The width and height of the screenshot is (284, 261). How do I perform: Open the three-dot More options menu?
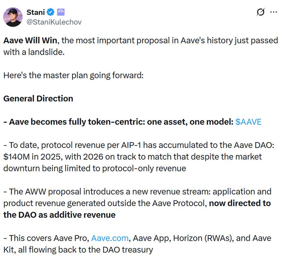[x=273, y=12]
